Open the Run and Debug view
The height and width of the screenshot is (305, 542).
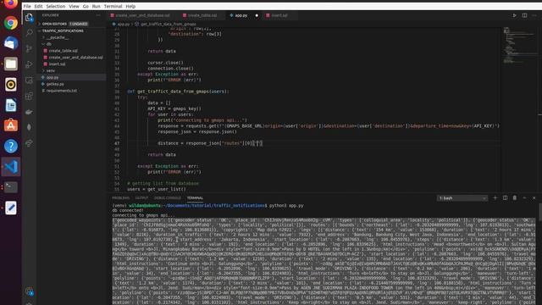pos(29,64)
